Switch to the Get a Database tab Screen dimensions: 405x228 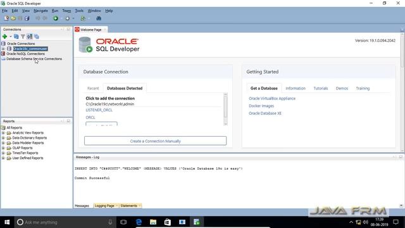(264, 88)
